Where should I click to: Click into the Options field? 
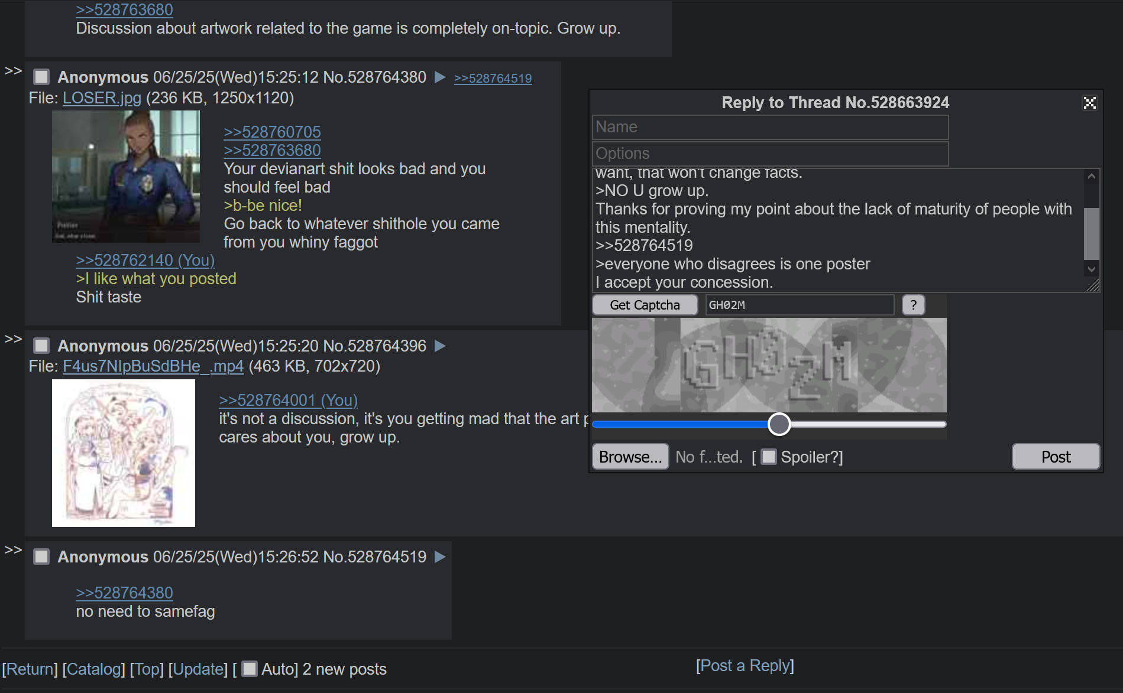pyautogui.click(x=770, y=154)
